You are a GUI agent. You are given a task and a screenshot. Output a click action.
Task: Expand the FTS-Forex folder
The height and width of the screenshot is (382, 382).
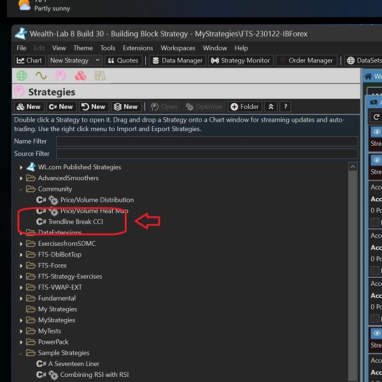[21, 265]
